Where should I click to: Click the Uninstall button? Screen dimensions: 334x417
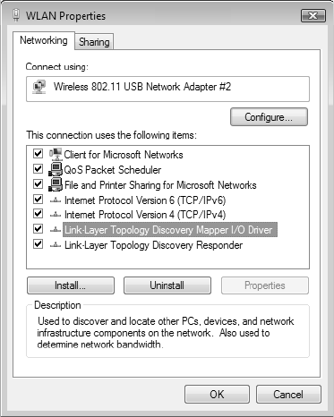[167, 285]
